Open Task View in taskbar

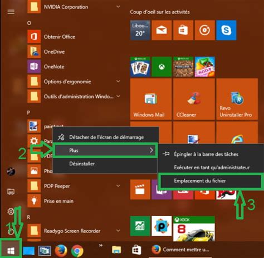(45, 251)
